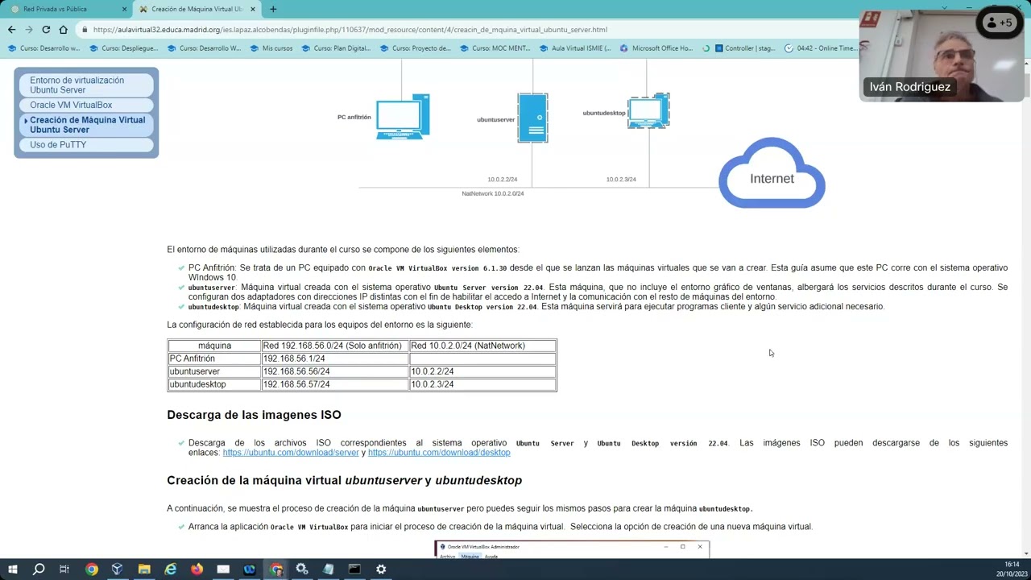Click table cell 10.0.2.2/24

coord(482,371)
